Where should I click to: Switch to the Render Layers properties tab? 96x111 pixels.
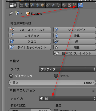[x=27, y=5]
